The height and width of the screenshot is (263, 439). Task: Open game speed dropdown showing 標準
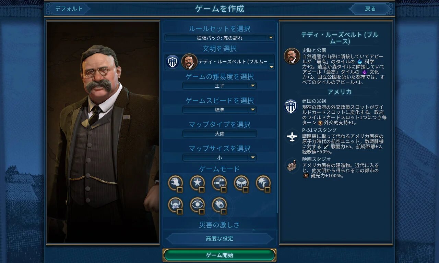(219, 110)
